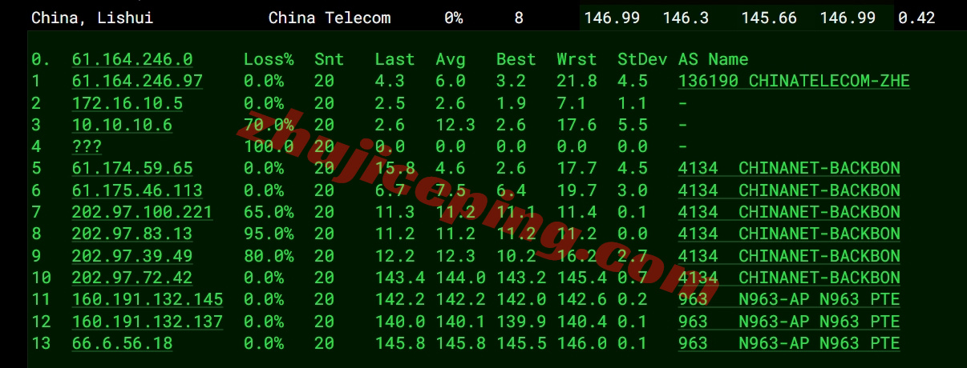Open the 160.191.132.137 hop link

click(147, 322)
